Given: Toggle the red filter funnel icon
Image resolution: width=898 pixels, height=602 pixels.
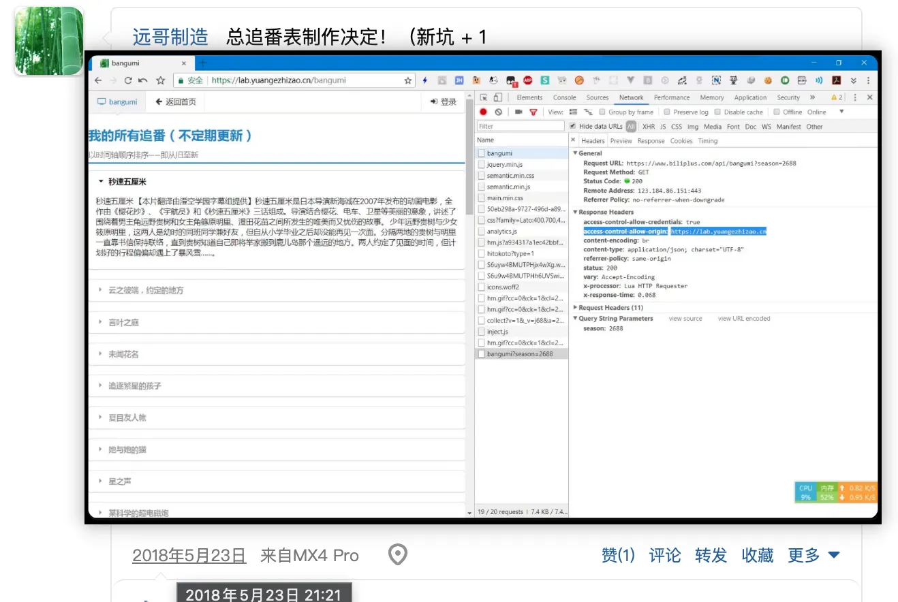Looking at the screenshot, I should coord(533,112).
